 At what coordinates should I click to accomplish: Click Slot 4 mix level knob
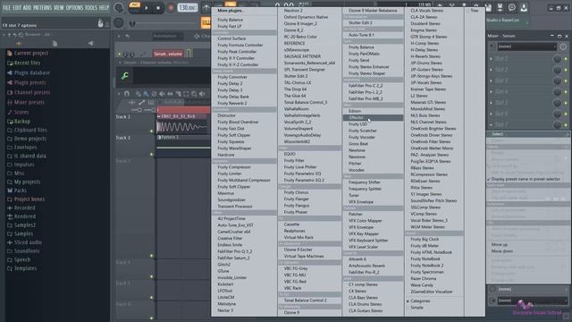click(557, 91)
